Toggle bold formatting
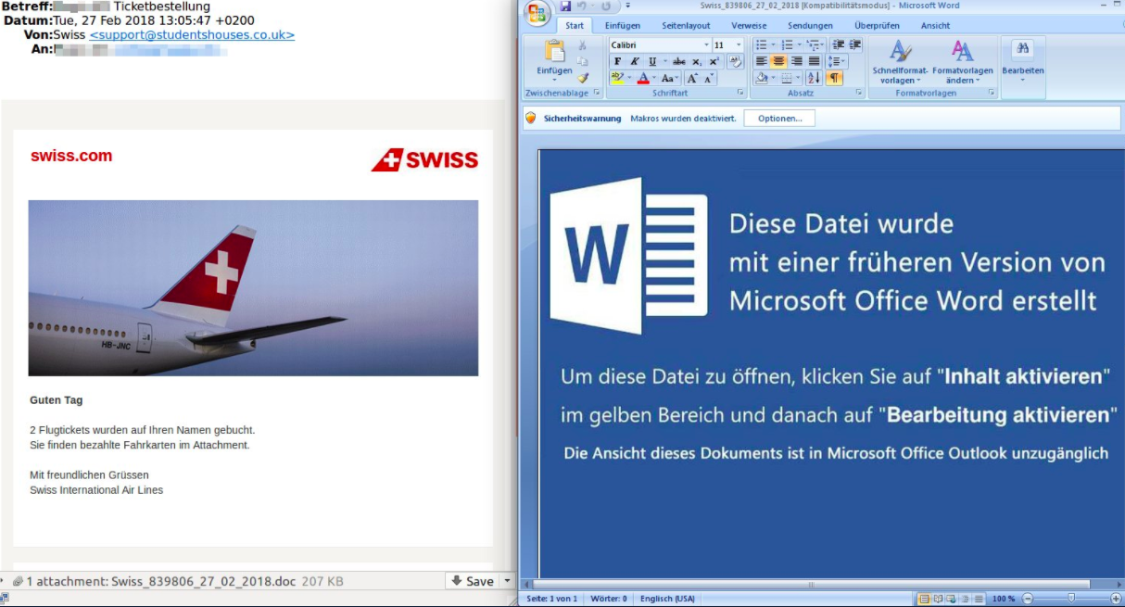Viewport: 1125px width, 607px height. coord(617,61)
